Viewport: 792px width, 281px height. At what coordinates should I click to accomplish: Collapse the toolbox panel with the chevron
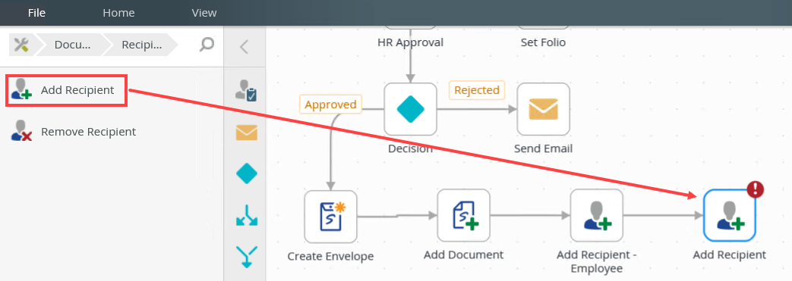click(244, 47)
